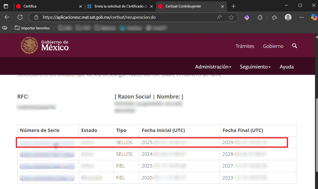Screen dimensions: 318x189
Task: Click the browser back arrow
Action: pos(7,17)
